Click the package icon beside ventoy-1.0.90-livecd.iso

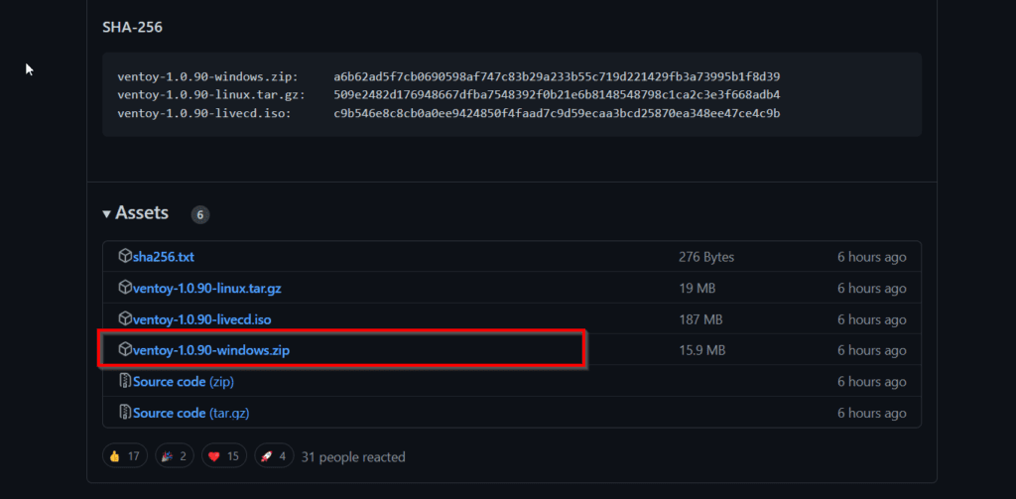[x=125, y=319]
